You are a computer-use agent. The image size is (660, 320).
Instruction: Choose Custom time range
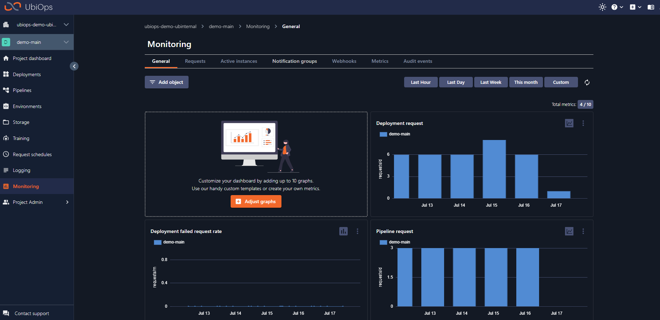(561, 82)
